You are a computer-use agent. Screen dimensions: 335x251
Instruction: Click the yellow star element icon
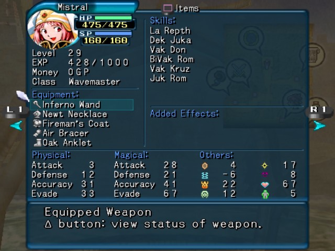[x=265, y=165]
